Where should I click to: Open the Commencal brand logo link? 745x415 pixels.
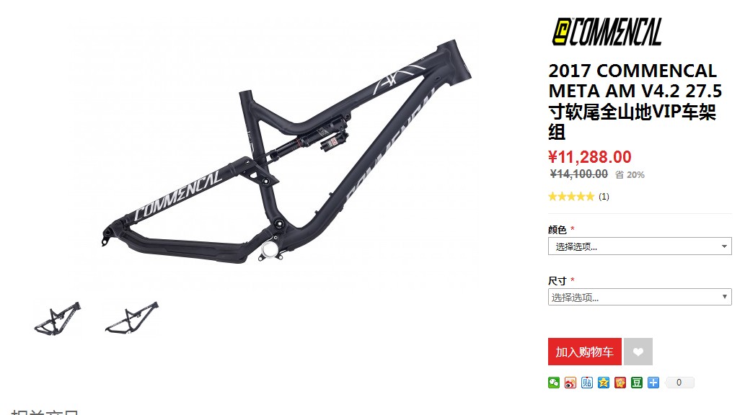click(607, 32)
